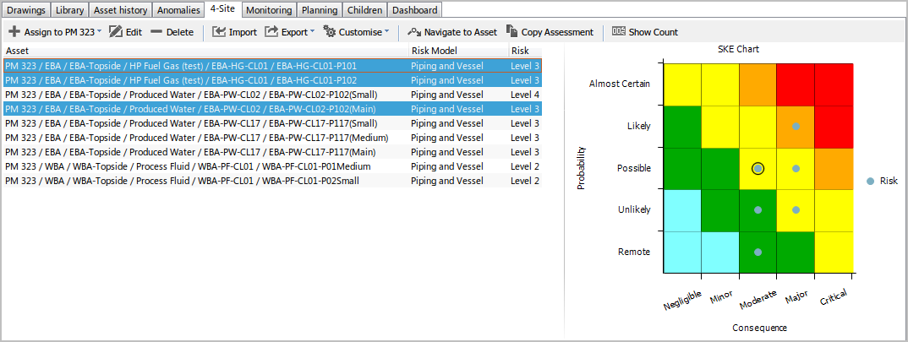Click the Show Count icon
Image resolution: width=908 pixels, height=342 pixels.
[x=619, y=32]
